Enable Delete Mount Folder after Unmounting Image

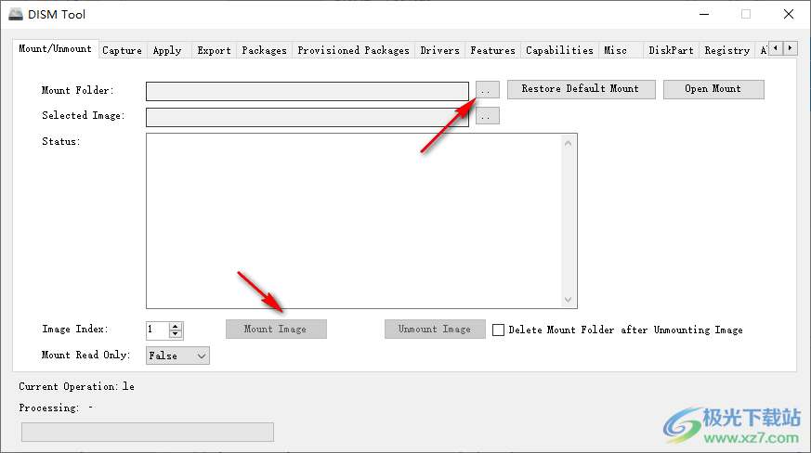[498, 330]
